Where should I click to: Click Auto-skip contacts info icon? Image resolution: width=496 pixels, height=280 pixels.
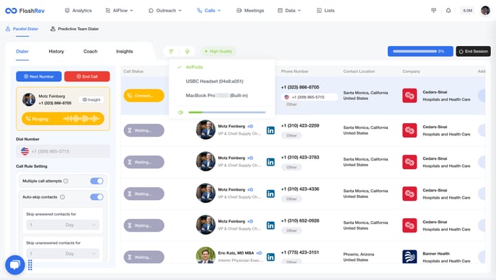click(x=62, y=197)
